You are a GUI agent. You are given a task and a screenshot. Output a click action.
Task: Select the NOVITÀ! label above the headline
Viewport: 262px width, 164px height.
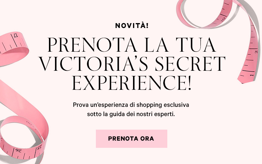click(x=132, y=26)
